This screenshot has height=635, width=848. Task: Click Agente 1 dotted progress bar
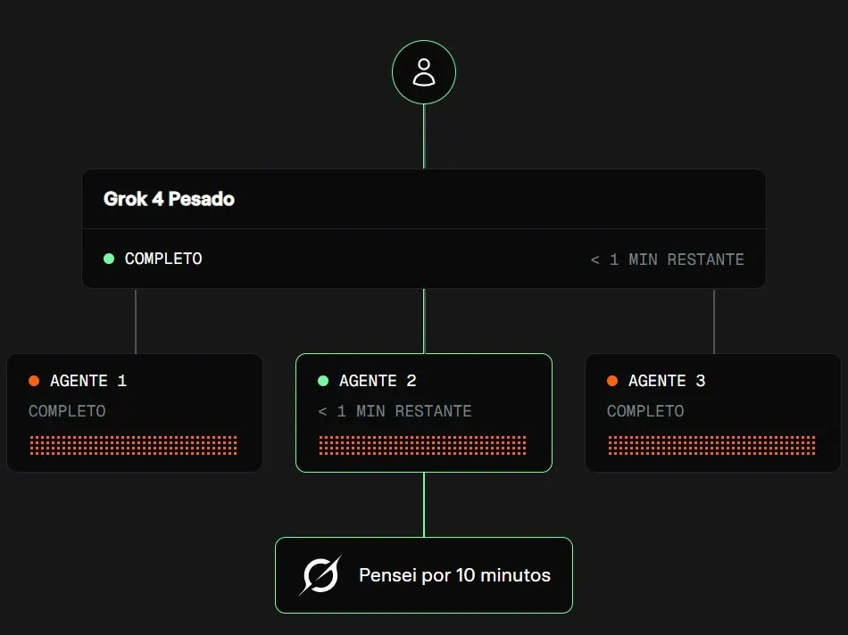pos(134,445)
